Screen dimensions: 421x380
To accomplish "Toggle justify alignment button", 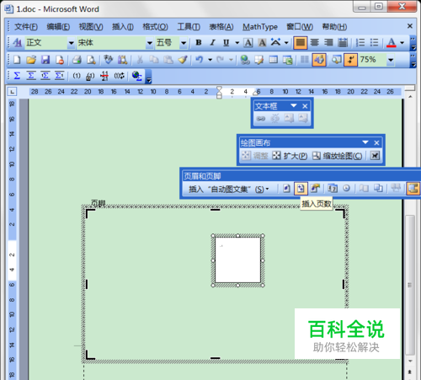I will (x=301, y=43).
